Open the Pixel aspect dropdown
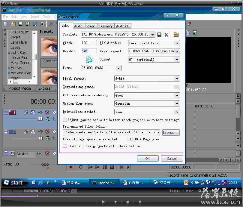The height and width of the screenshot is (207, 243). pos(177,51)
